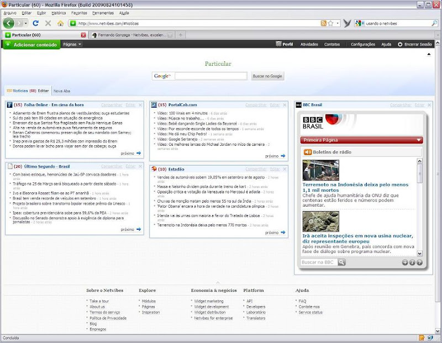
Task: Click the Adicionar conteúdo button
Action: point(31,45)
